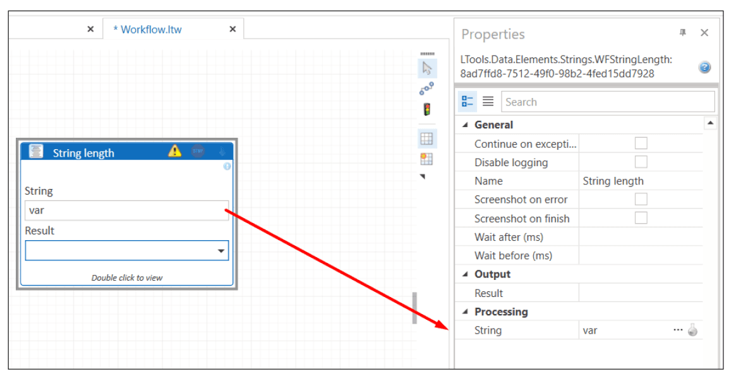Viewport: 736px width, 376px height.
Task: Open the Result dropdown in String length node
Action: click(221, 251)
